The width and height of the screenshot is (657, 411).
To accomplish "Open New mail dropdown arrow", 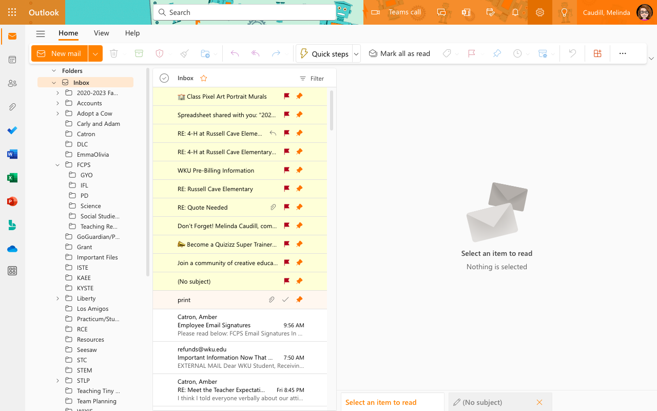I will (x=95, y=53).
